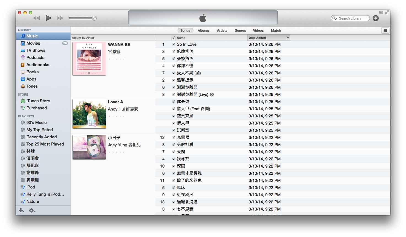This screenshot has height=237, width=406.
Task: Uncheck the song So In Love
Action: [x=174, y=44]
